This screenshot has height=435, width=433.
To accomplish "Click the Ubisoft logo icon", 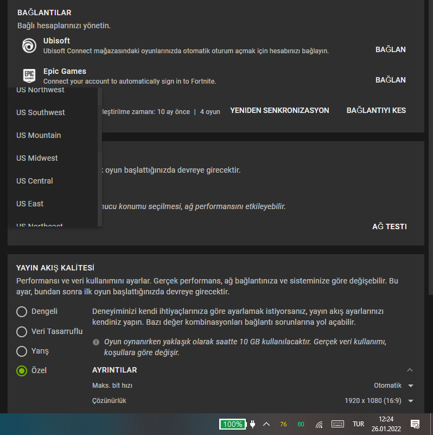I will pyautogui.click(x=29, y=46).
